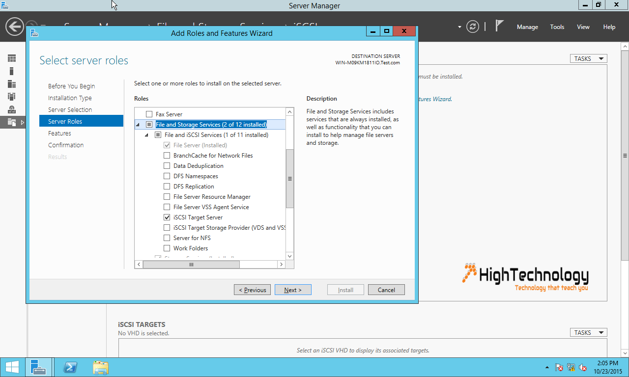Go to the Server Selection step
The height and width of the screenshot is (377, 629).
tap(70, 109)
